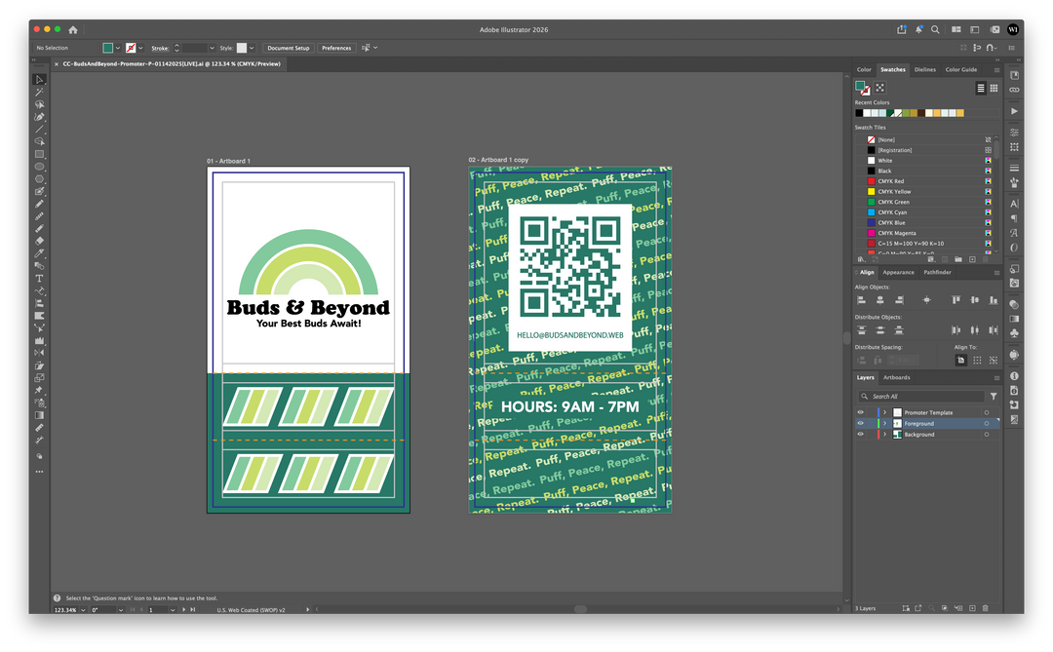Open the zoom level dropdown at status bar
1053x652 pixels.
pos(83,610)
